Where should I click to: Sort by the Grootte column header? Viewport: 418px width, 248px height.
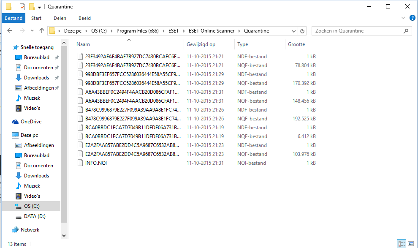pyautogui.click(x=296, y=44)
